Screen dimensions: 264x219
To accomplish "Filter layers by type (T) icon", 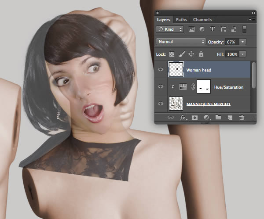I will point(213,29).
